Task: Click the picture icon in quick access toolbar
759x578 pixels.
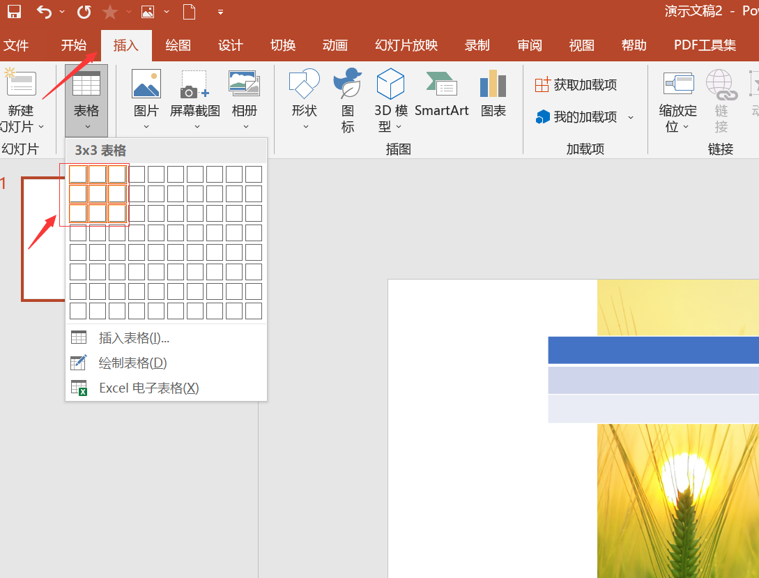Action: [148, 12]
